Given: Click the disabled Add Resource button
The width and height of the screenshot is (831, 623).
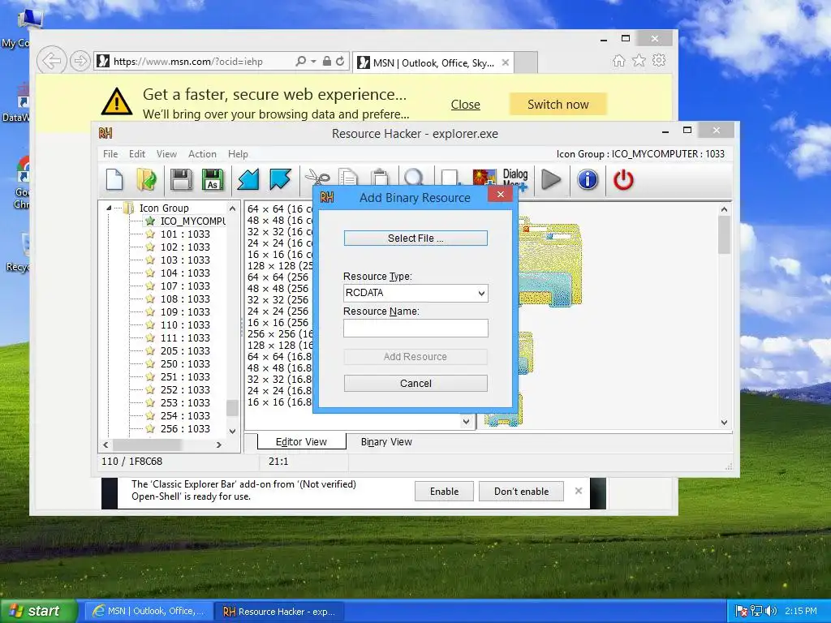Looking at the screenshot, I should [x=415, y=357].
